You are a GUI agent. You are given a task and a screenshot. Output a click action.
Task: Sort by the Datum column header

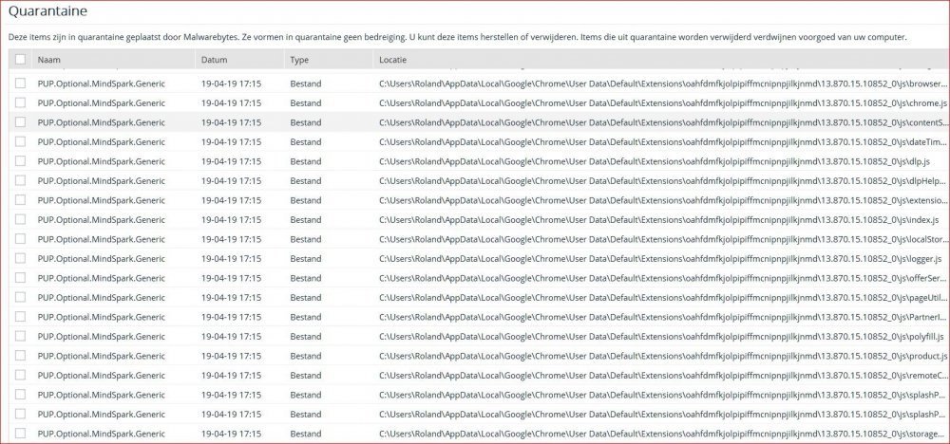(215, 60)
